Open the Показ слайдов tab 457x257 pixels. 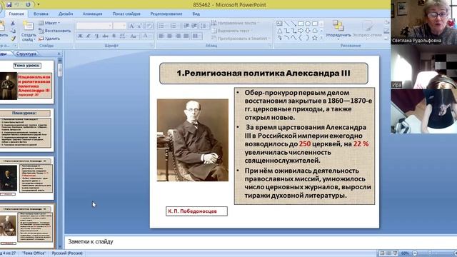pos(126,14)
